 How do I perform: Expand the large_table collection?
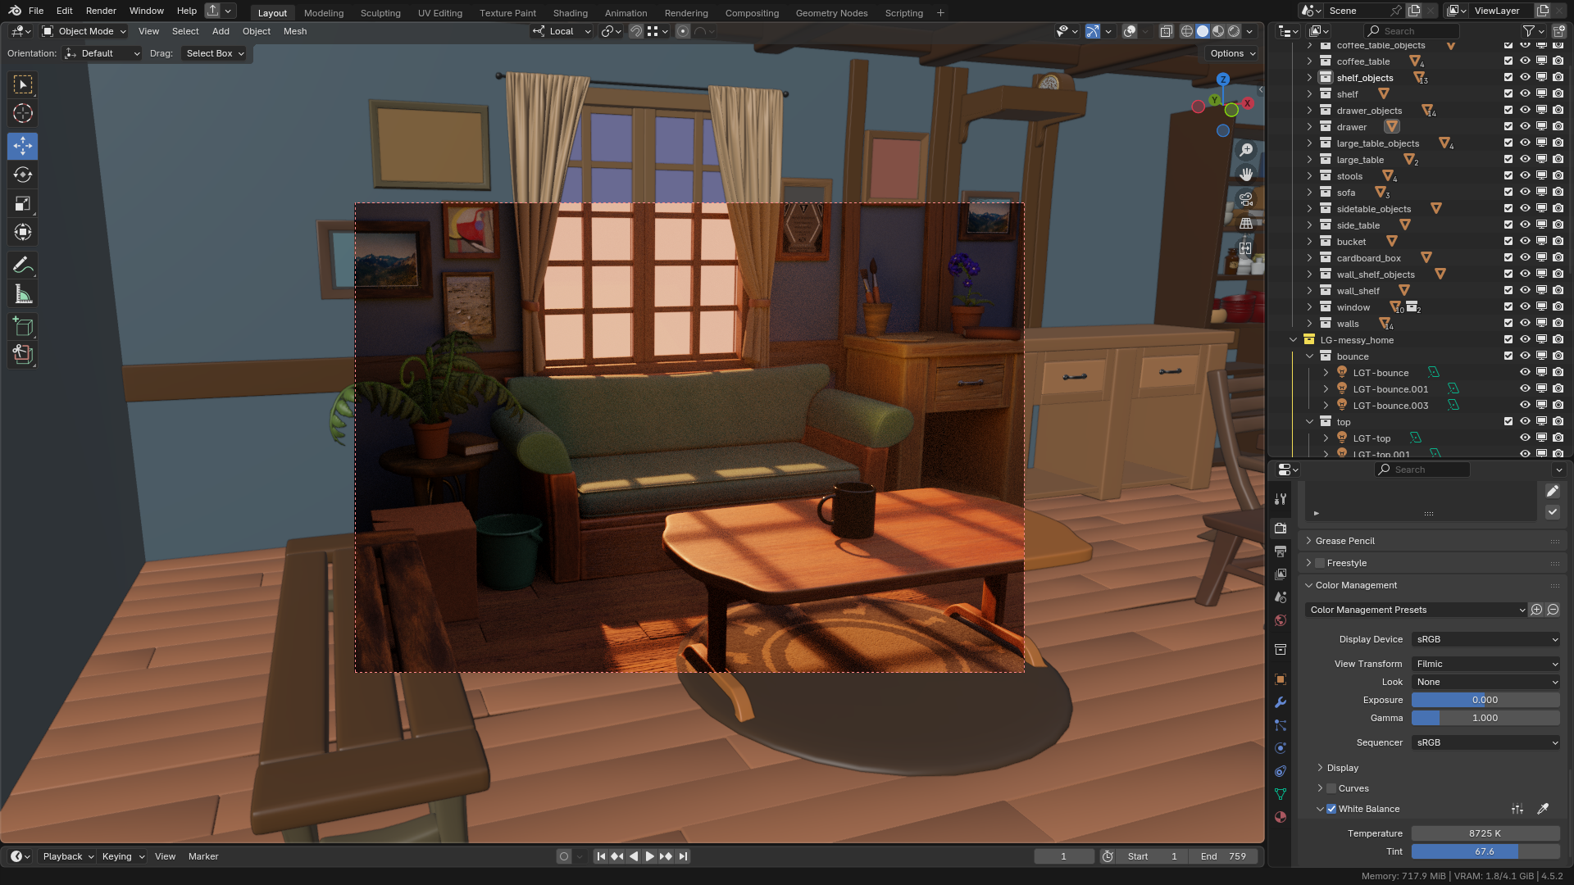click(1309, 160)
